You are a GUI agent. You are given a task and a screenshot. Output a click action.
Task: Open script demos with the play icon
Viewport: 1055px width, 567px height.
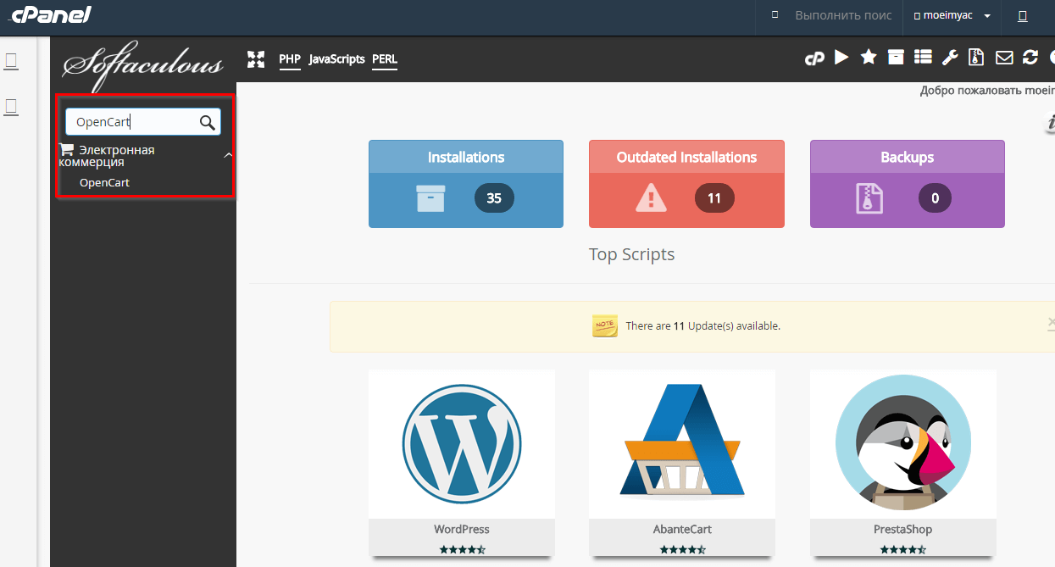tap(841, 58)
